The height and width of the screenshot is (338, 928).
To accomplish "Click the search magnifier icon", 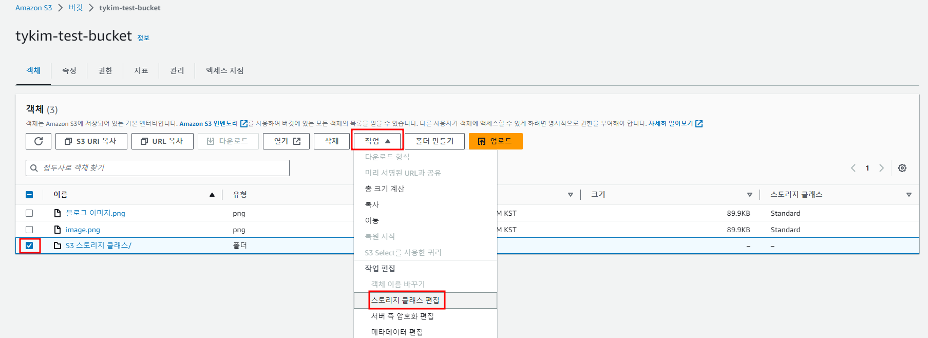I will (34, 168).
